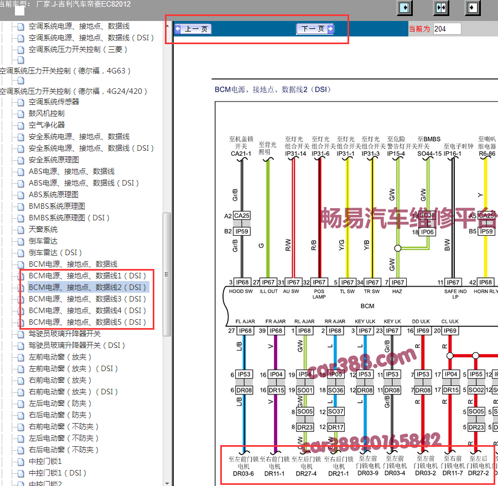Select 空调系统传感器 in the tree
This screenshot has width=498, height=486.
(x=54, y=102)
